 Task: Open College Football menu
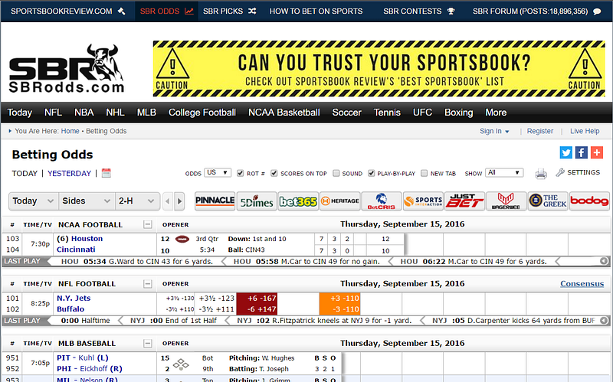tap(202, 113)
